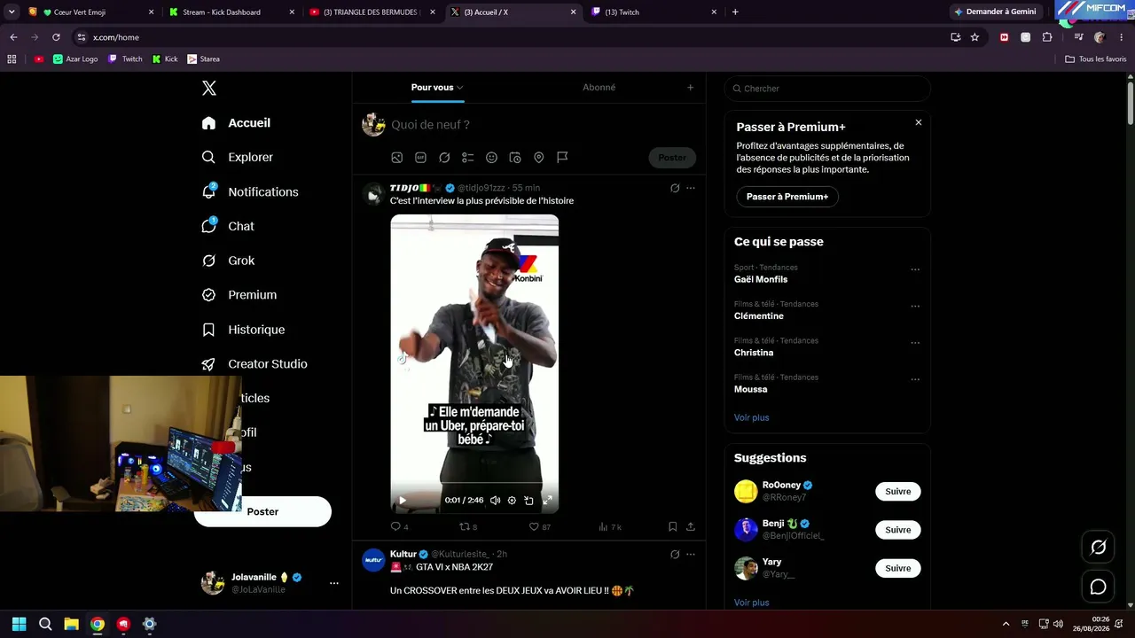Click the flag icon in compose toolbar
The width and height of the screenshot is (1135, 638).
tap(562, 158)
